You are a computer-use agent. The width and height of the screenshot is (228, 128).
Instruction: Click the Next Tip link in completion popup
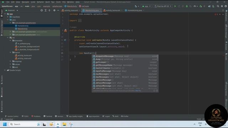tap(138, 91)
